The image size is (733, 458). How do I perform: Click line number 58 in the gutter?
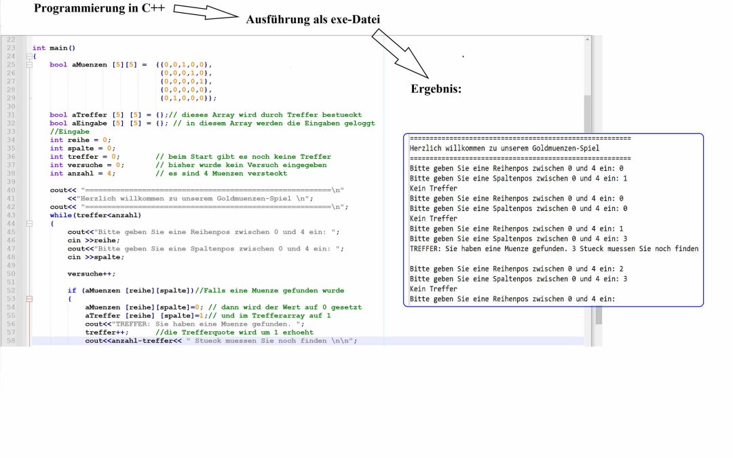click(11, 341)
